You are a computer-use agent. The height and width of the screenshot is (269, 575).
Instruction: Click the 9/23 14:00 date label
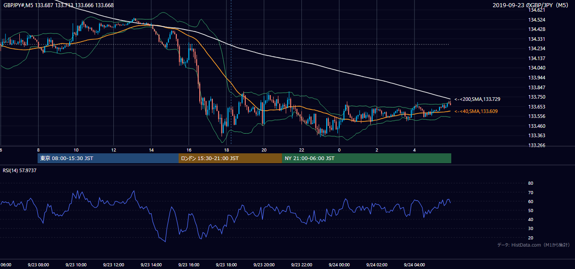click(x=151, y=265)
